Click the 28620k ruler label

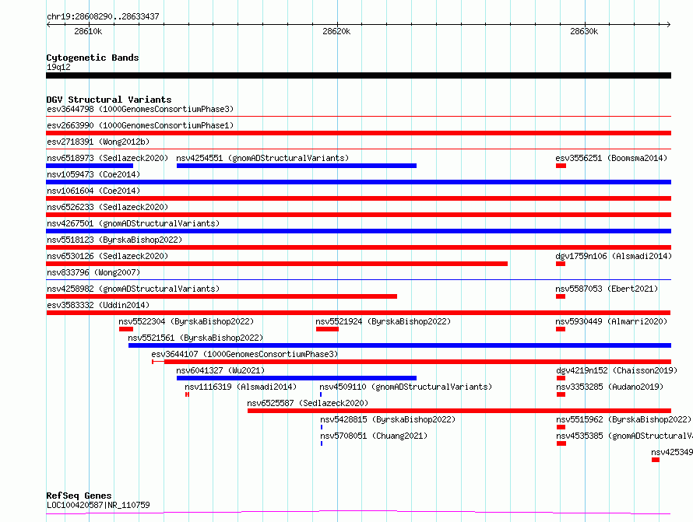(336, 31)
